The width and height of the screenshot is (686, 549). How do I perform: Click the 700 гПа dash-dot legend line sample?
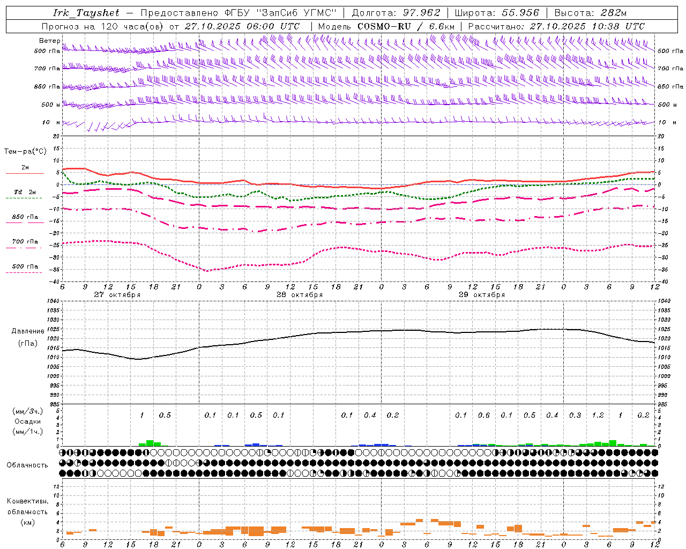click(x=24, y=248)
